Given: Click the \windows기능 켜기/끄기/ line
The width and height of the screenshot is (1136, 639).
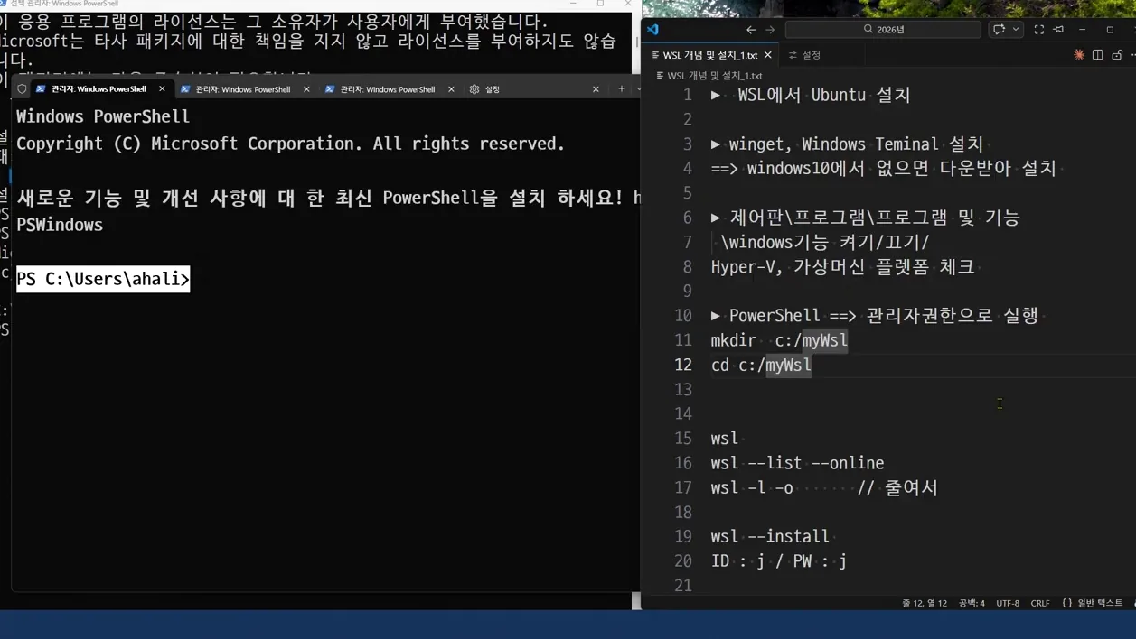Looking at the screenshot, I should click(824, 242).
